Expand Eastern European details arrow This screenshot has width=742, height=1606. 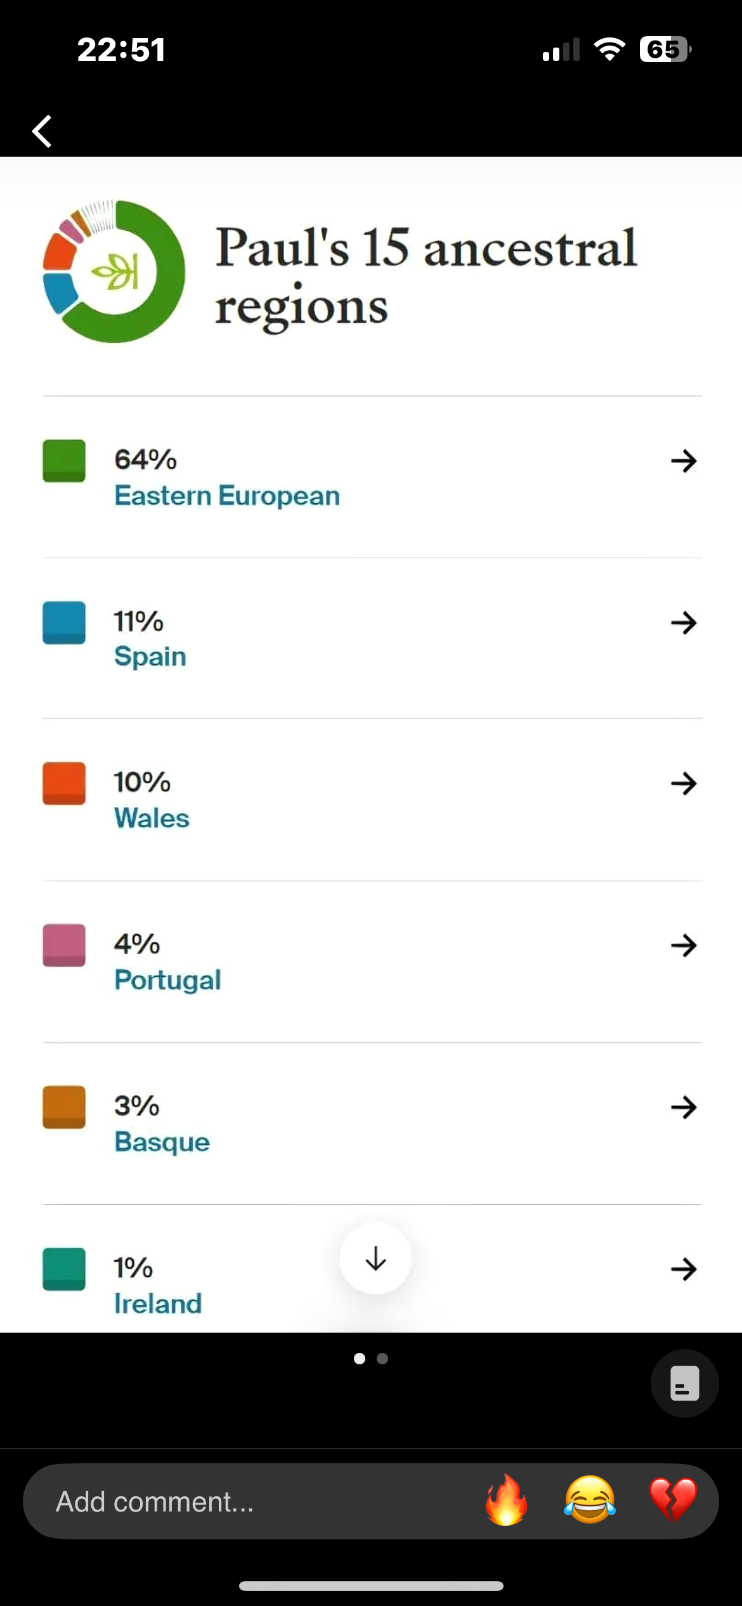coord(684,460)
